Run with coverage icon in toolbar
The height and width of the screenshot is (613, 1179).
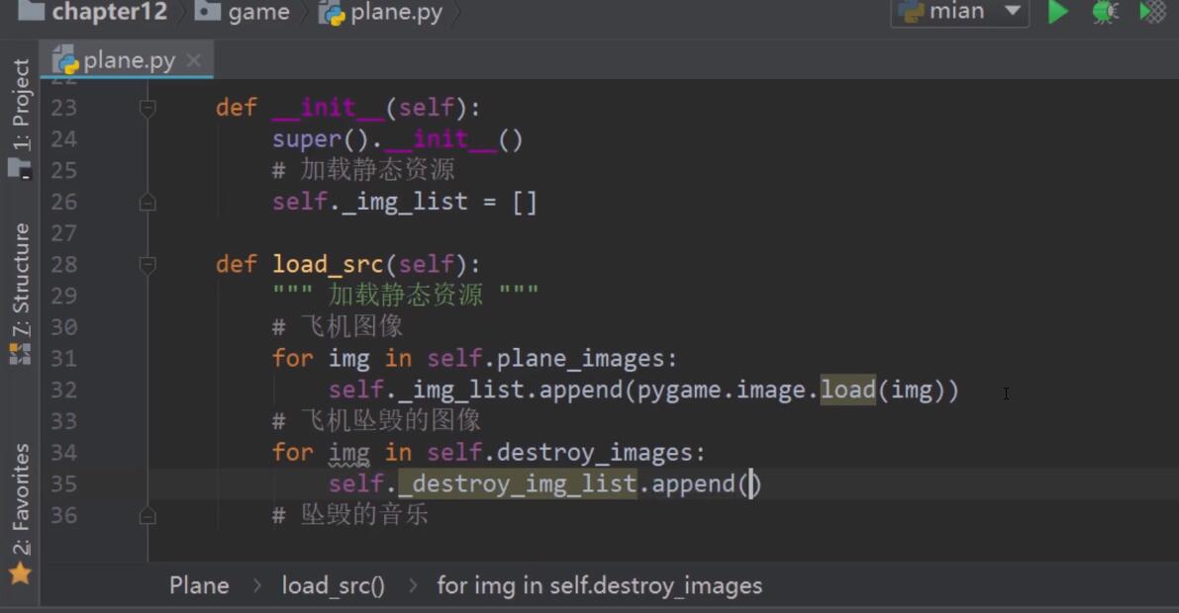coord(1152,12)
